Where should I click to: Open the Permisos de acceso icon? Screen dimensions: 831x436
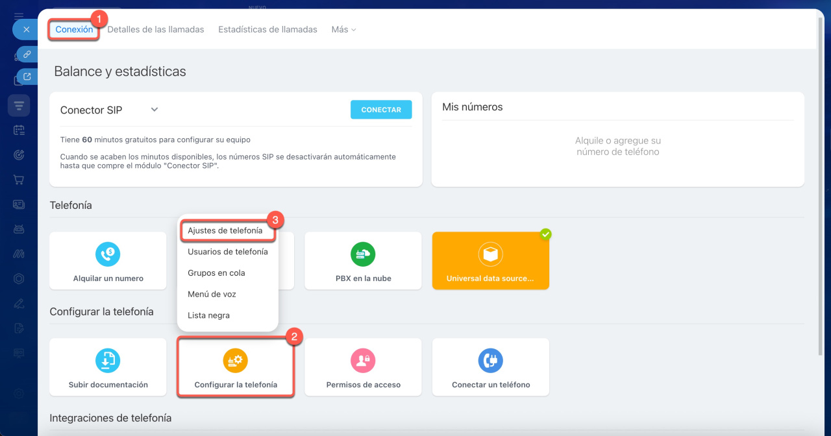[363, 360]
